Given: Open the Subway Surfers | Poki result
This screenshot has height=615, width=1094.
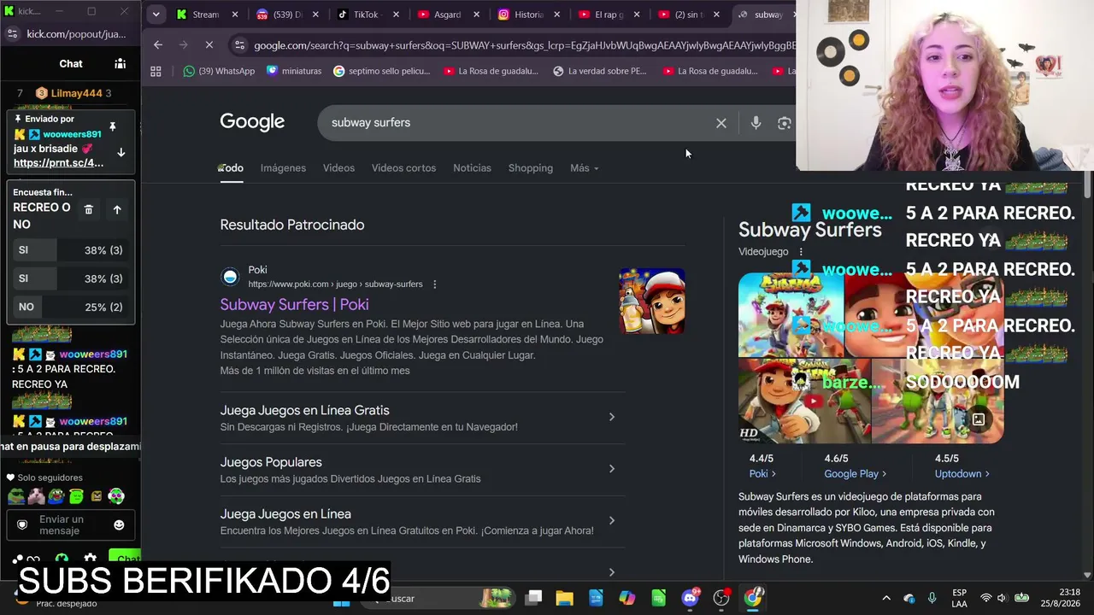Looking at the screenshot, I should coord(294,304).
